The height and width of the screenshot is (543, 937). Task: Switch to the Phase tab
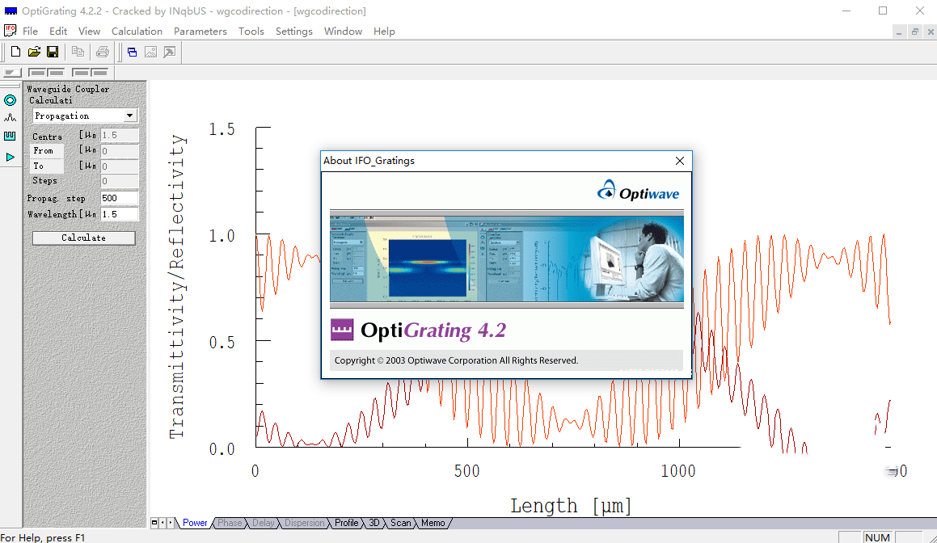(x=230, y=523)
